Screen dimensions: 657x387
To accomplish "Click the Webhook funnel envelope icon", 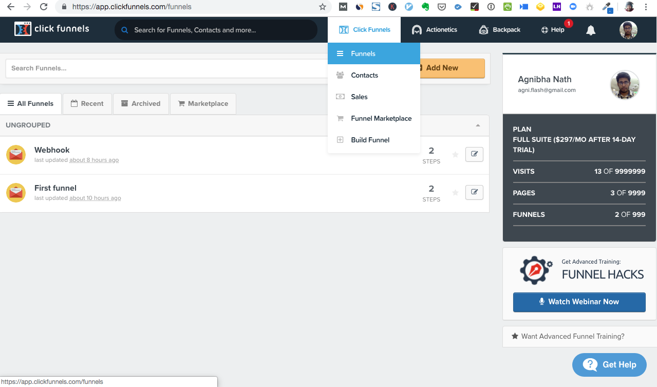I will click(16, 155).
